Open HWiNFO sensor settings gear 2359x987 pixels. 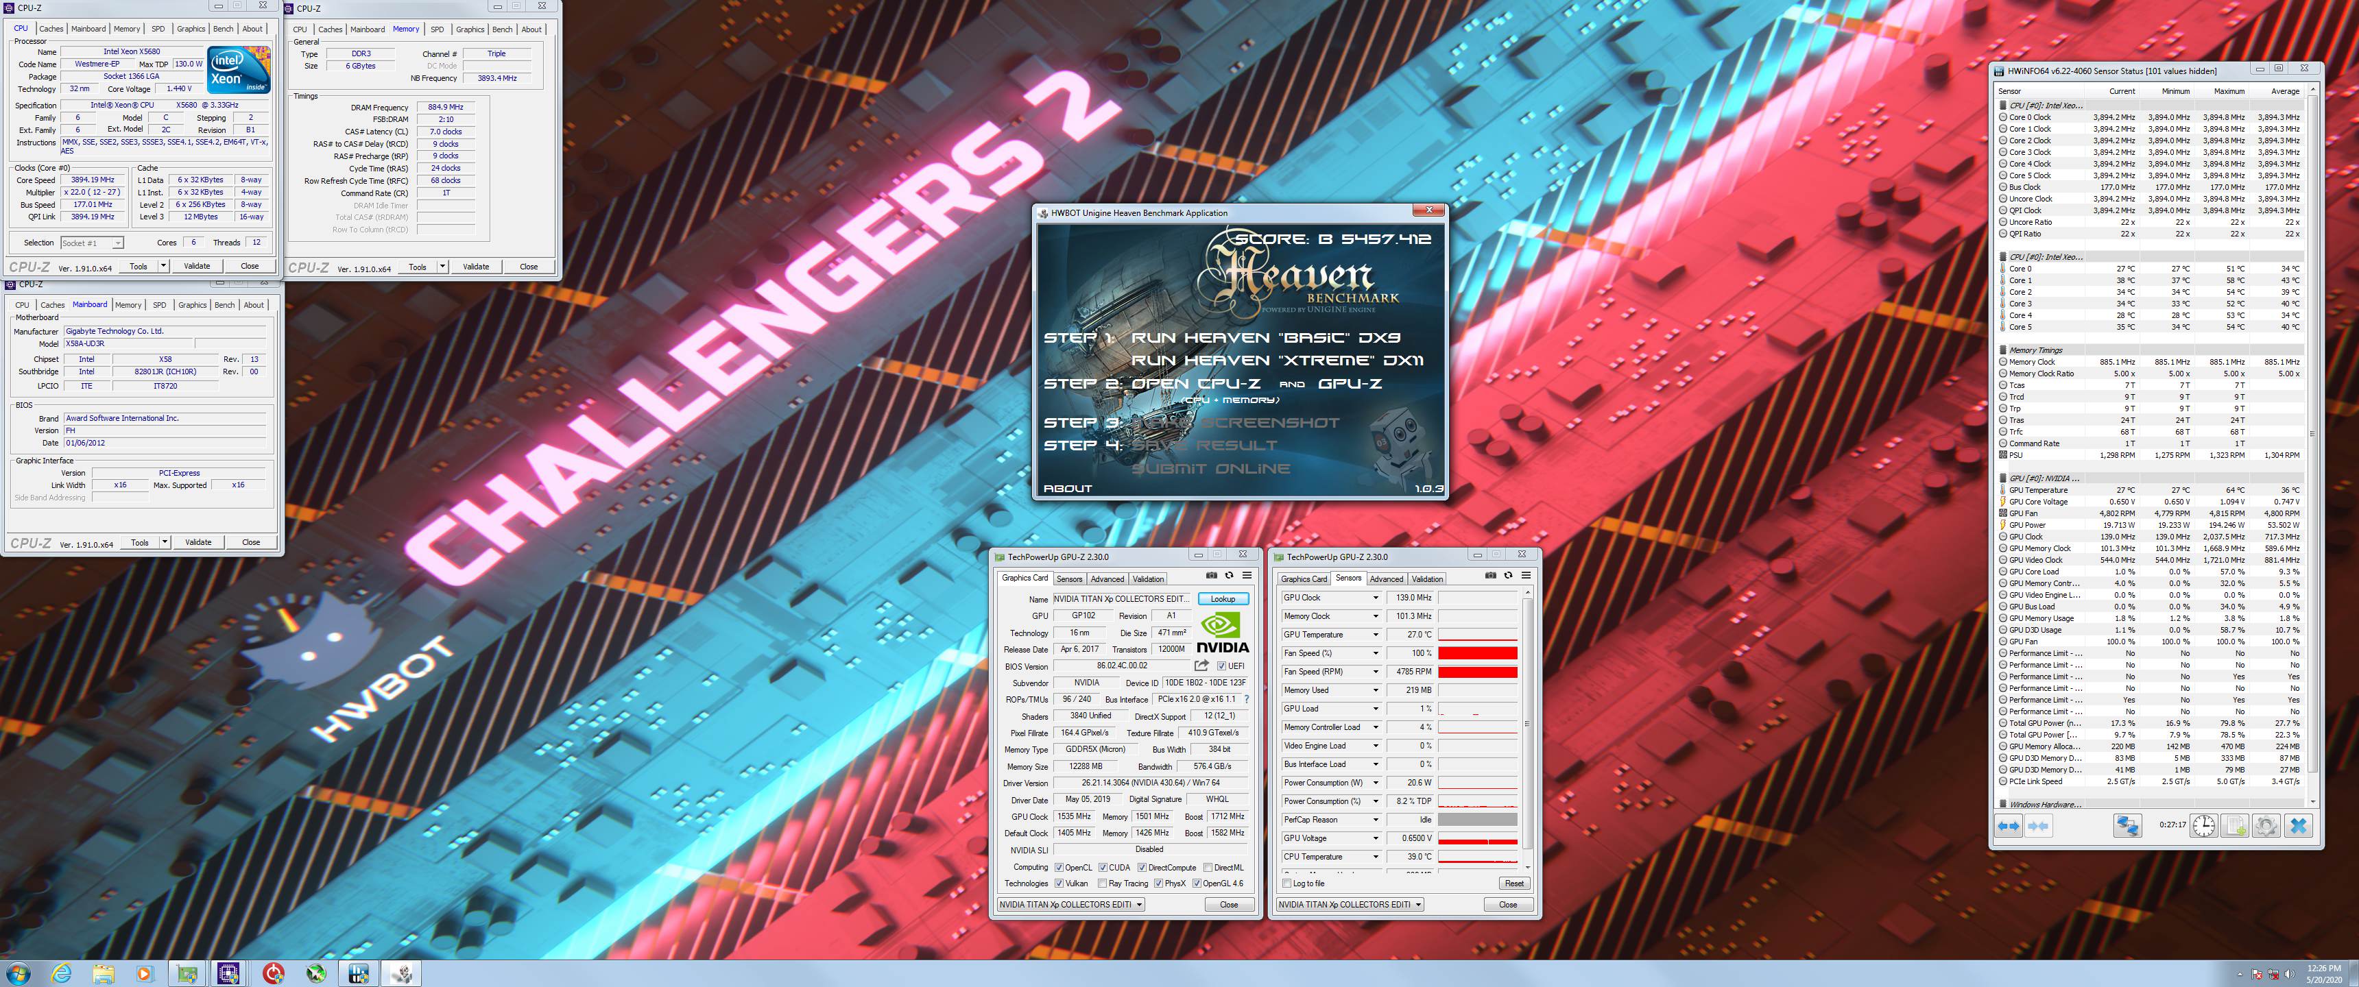coord(2266,826)
